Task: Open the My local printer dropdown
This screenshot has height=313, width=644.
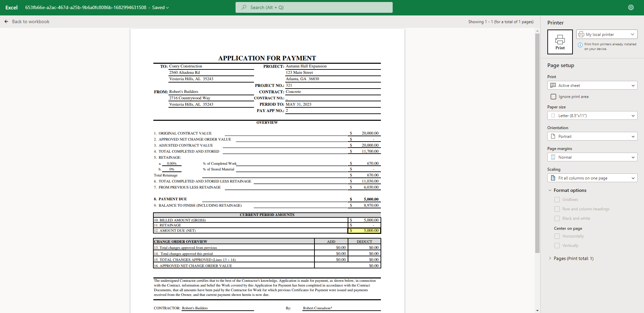Action: pyautogui.click(x=607, y=34)
